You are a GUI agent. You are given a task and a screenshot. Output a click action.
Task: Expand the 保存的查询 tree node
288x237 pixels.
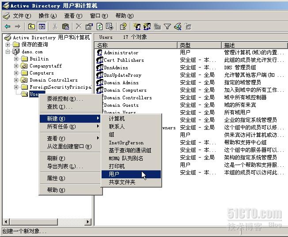[8, 45]
